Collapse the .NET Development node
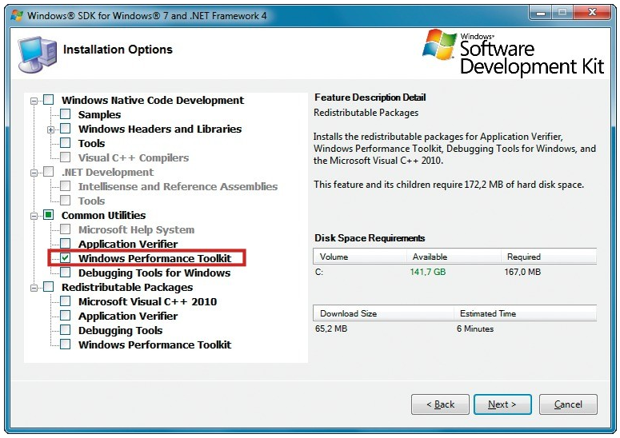The image size is (620, 438). pyautogui.click(x=34, y=173)
